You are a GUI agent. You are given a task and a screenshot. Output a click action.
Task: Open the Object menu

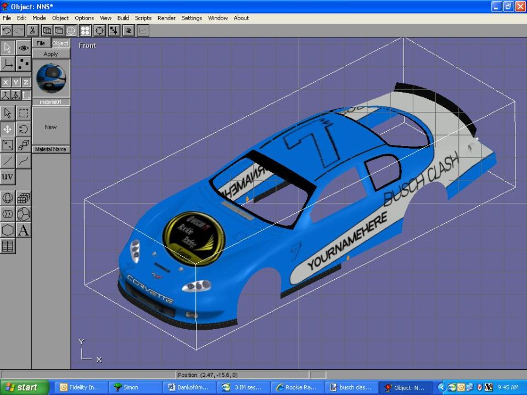point(60,18)
